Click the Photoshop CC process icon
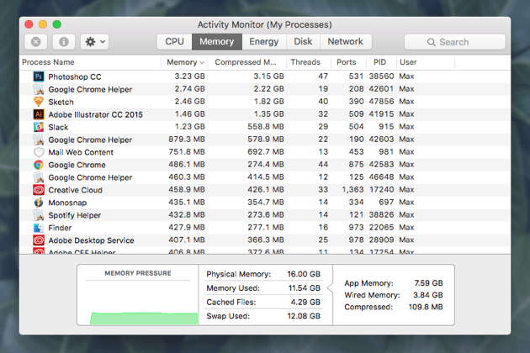This screenshot has height=353, width=530. click(38, 76)
